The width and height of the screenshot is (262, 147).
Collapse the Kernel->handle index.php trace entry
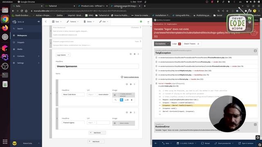point(156,83)
